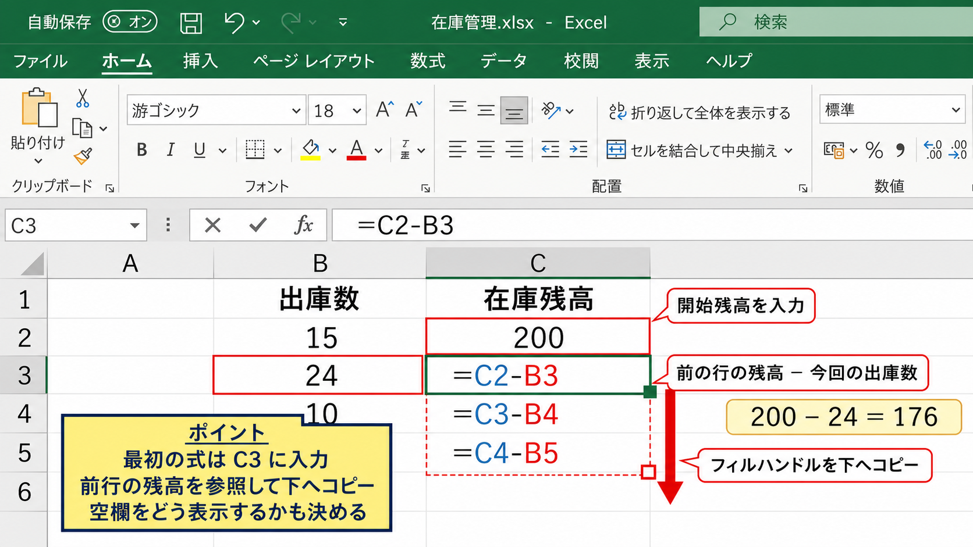Apply the red font color
Screen dimensions: 973x547
356,150
